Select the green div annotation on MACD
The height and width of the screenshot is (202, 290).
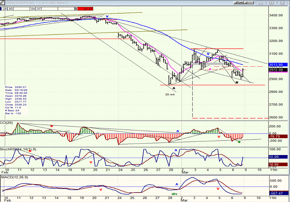[x=174, y=194]
